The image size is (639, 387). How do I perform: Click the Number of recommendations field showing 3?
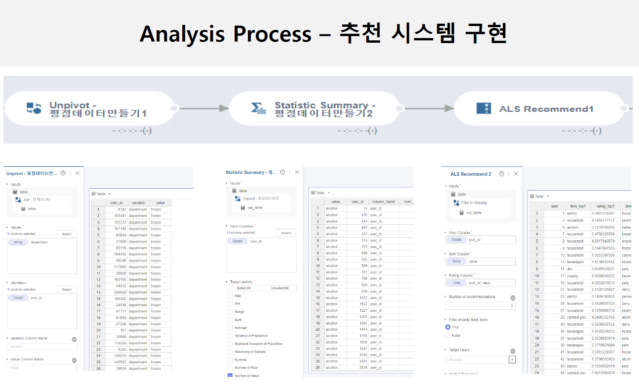coord(480,305)
